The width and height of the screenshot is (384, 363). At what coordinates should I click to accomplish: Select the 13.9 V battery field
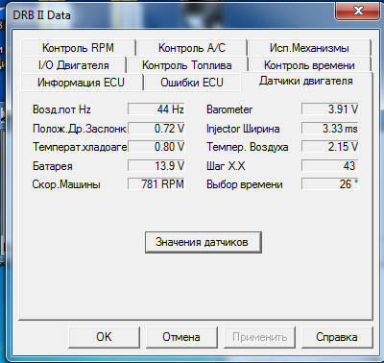(x=156, y=166)
